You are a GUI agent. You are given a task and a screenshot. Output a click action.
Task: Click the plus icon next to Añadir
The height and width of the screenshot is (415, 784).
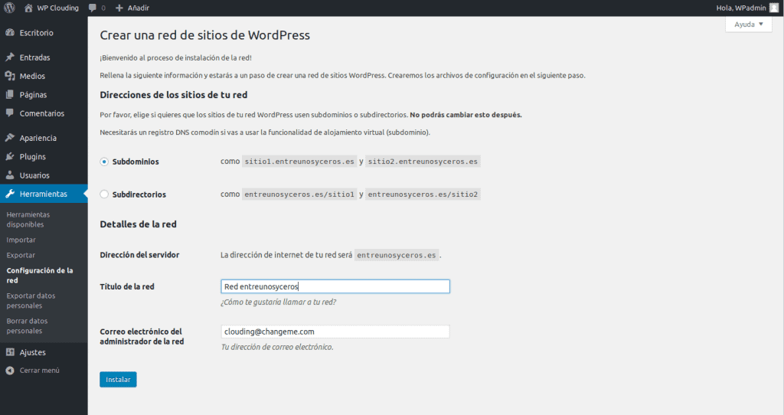tap(119, 8)
